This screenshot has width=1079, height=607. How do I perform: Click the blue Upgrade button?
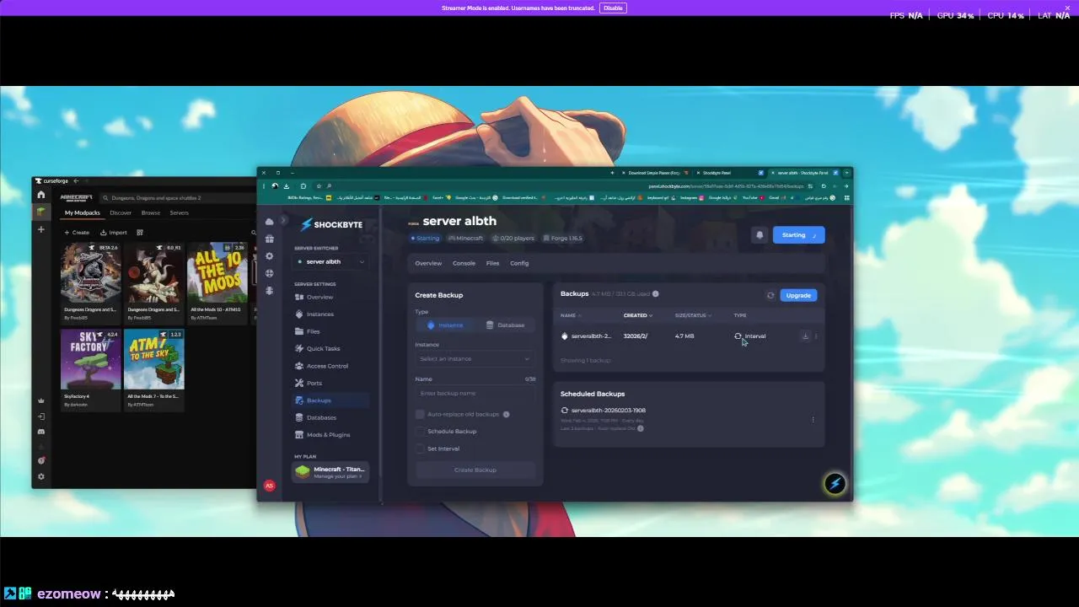coord(798,296)
